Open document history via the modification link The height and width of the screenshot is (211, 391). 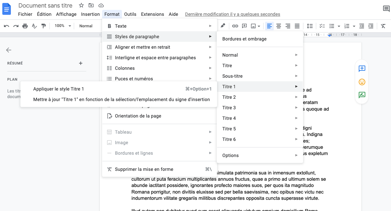[x=232, y=14]
